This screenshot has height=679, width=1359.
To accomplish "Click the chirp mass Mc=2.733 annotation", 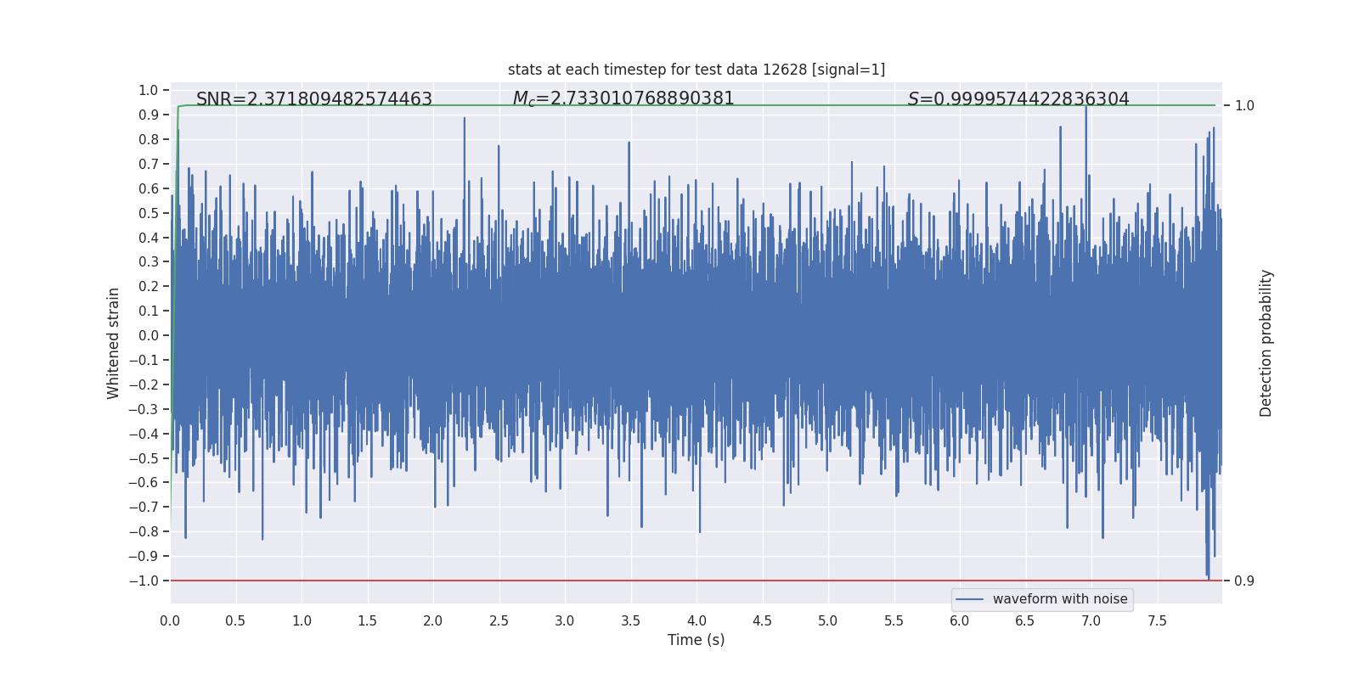I will pyautogui.click(x=623, y=98).
